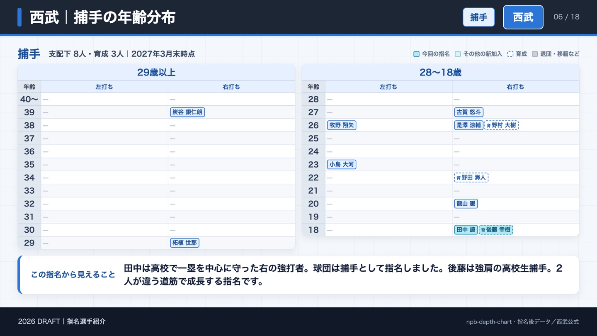Click the dashed 育成 legend marker
This screenshot has height=336, width=597.
pos(510,54)
